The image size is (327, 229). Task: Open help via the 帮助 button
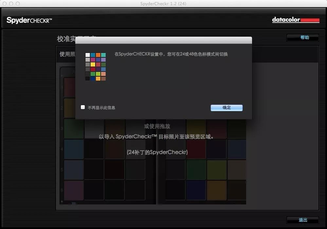tap(303, 38)
